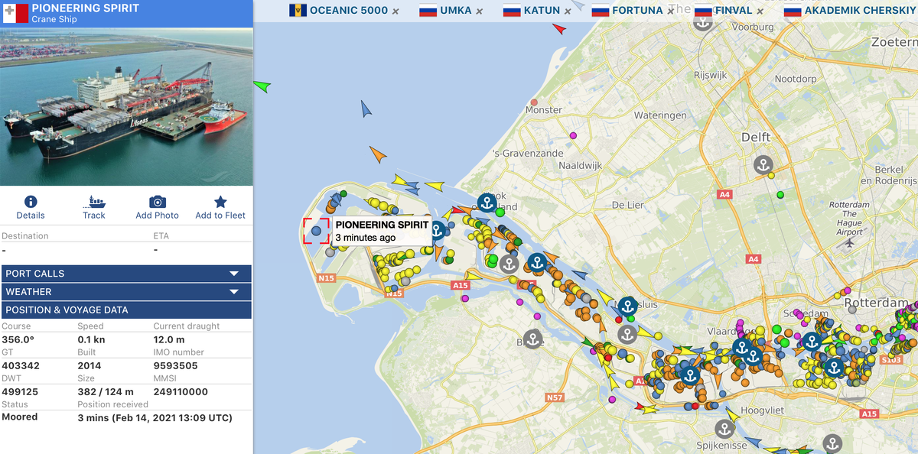Open vessel Details info icon

point(31,202)
